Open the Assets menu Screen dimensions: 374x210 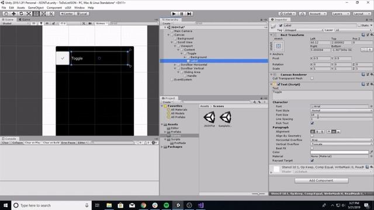pyautogui.click(x=21, y=8)
